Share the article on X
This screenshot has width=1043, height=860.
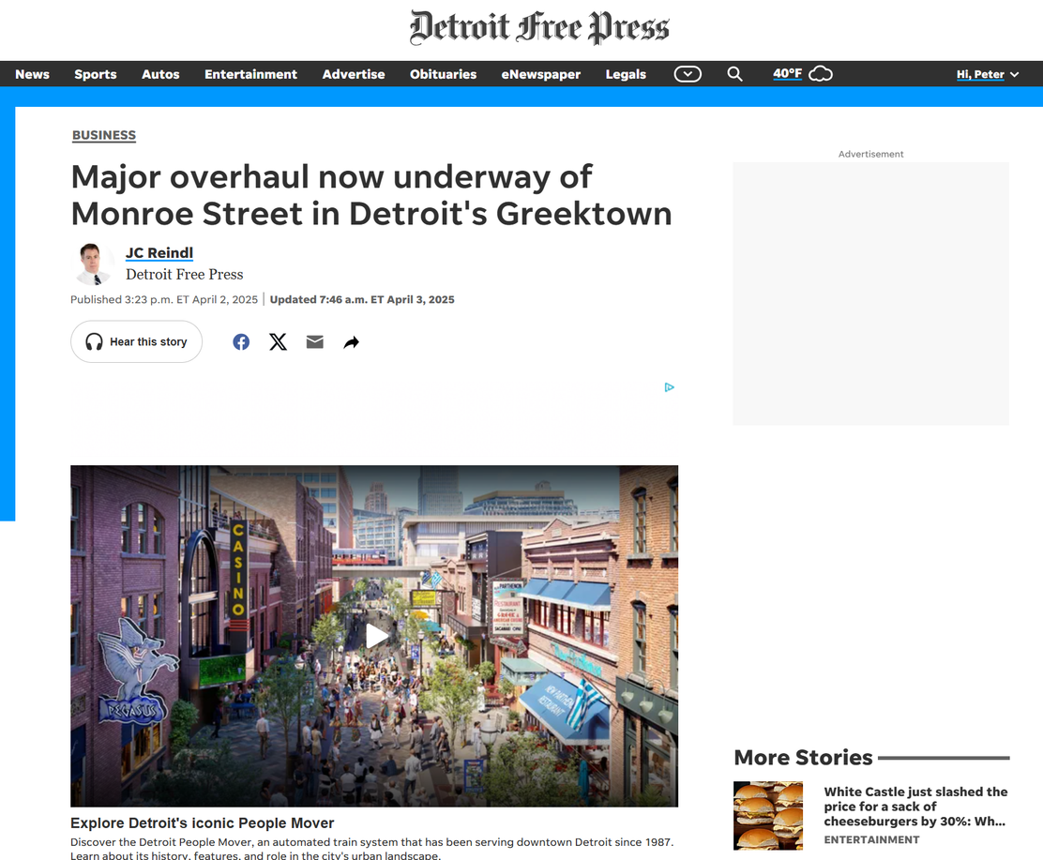pos(278,342)
